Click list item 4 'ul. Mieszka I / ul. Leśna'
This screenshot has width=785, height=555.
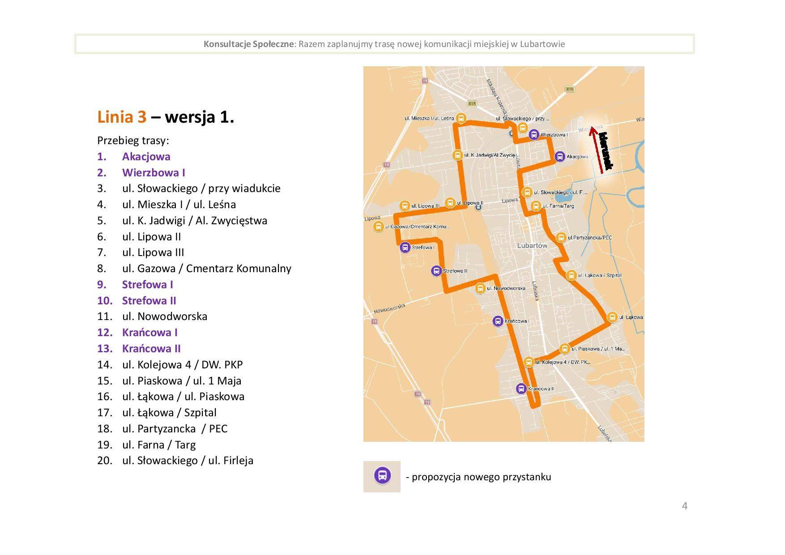coord(166,205)
